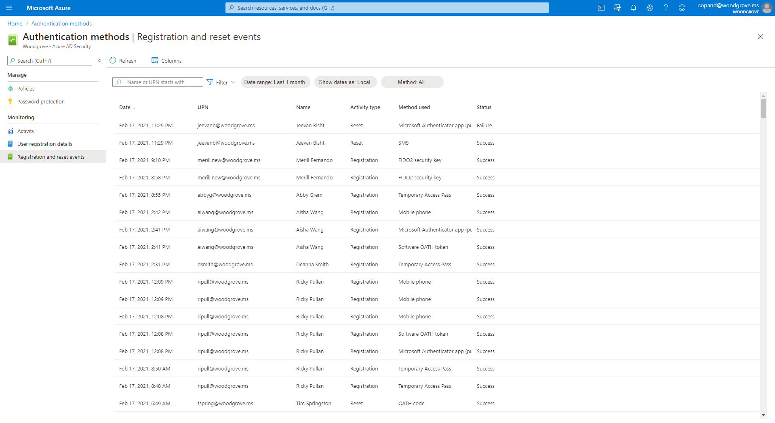
Task: Navigate to Home via breadcrumb
Action: [x=15, y=23]
